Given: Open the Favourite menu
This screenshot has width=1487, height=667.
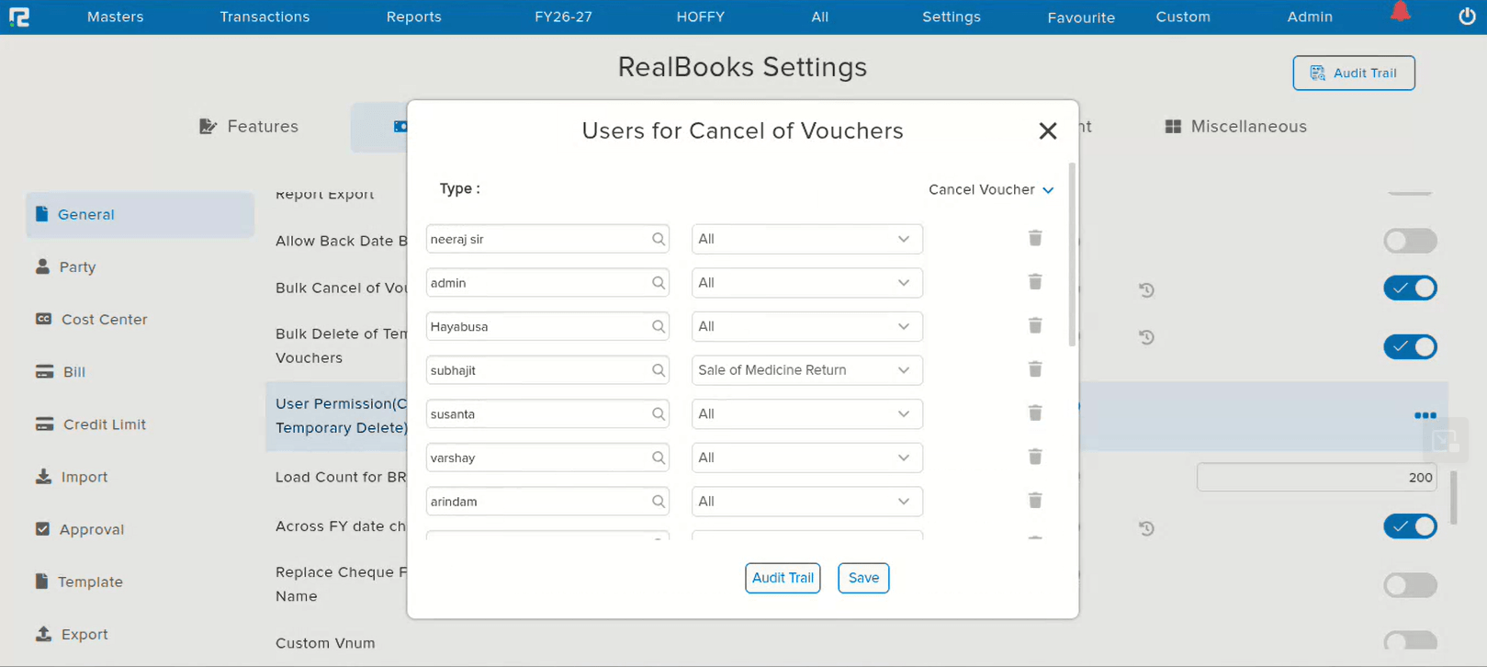Looking at the screenshot, I should [1081, 17].
